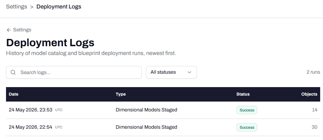Screen dimensions: 323x140
Task: Open the All statuses dropdown
Action: [171, 72]
